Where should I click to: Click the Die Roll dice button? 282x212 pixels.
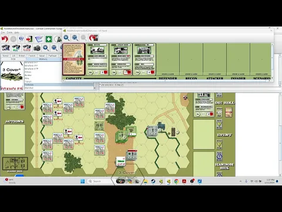click(219, 112)
